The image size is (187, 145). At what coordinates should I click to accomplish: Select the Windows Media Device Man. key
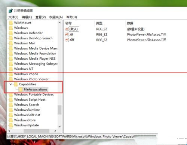pyautogui.click(x=36, y=48)
